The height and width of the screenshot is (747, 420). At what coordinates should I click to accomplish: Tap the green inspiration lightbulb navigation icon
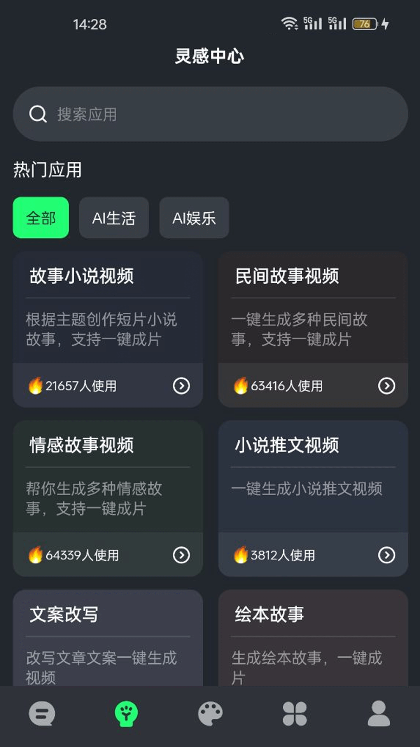click(126, 714)
